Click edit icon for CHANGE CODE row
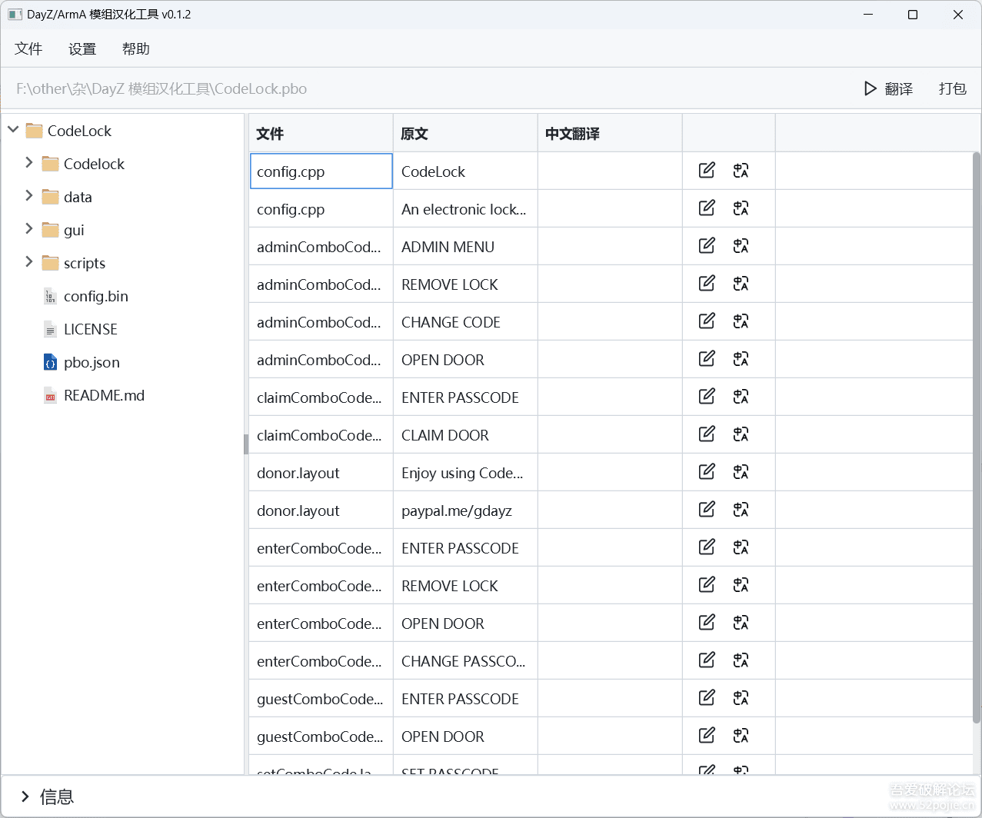The image size is (982, 818). tap(707, 321)
